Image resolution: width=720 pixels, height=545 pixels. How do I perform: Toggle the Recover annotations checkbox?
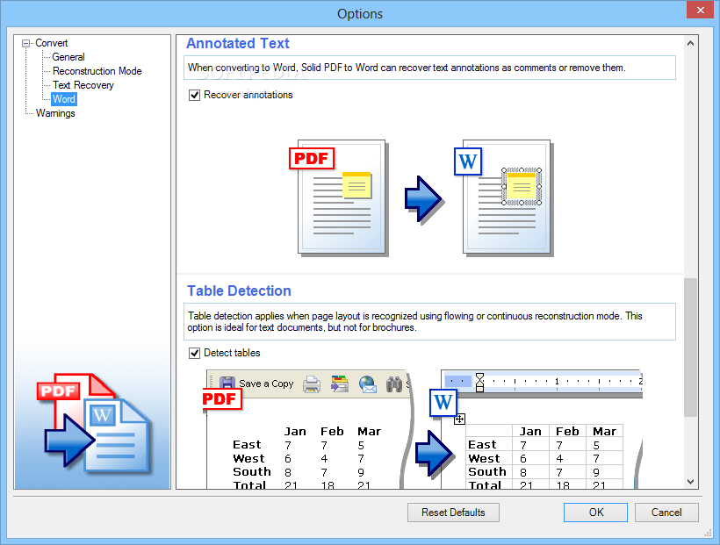point(195,95)
